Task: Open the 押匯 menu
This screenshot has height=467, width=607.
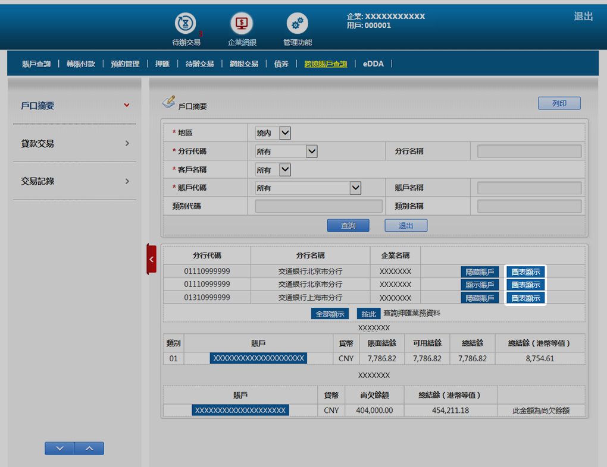Action: tap(162, 64)
